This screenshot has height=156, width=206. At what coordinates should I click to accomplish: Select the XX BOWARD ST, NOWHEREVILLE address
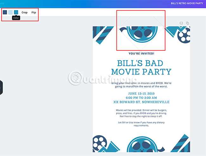pos(141,102)
